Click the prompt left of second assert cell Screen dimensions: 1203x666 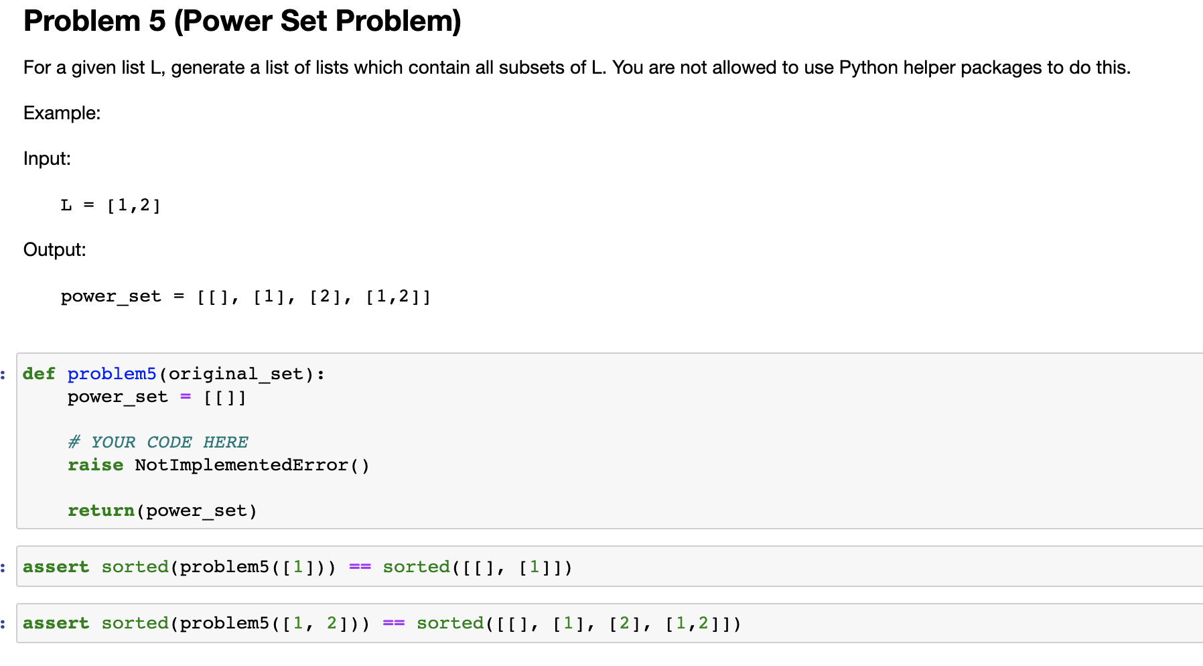tap(5, 623)
